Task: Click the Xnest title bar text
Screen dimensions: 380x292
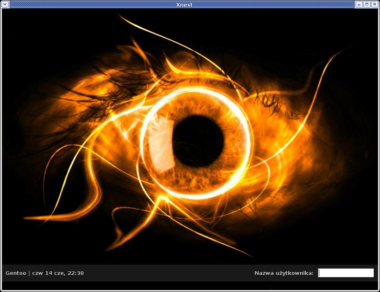Action: click(x=185, y=5)
